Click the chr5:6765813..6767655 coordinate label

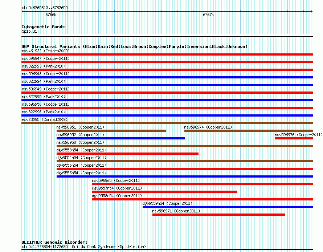click(45, 8)
